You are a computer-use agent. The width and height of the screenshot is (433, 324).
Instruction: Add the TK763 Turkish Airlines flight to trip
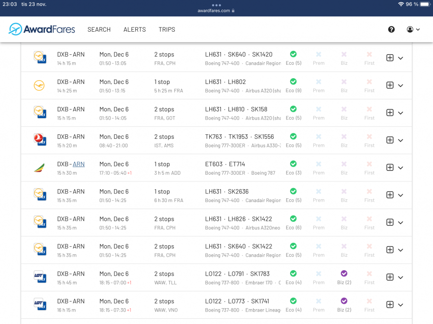390,140
